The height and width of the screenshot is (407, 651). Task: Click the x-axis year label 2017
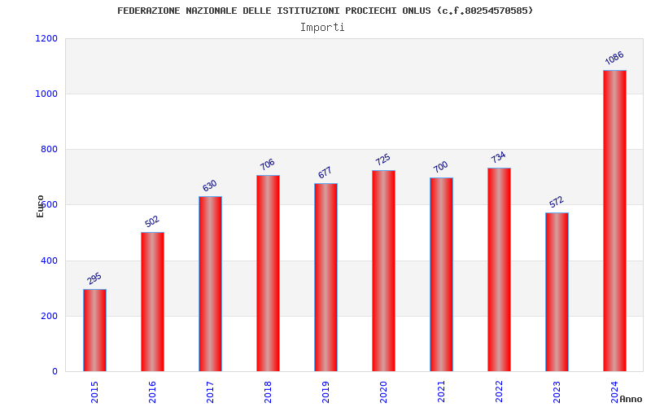pos(210,392)
